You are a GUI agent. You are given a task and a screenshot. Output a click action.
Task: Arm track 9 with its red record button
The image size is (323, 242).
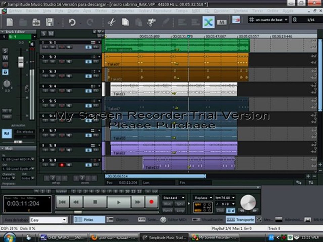(62, 165)
